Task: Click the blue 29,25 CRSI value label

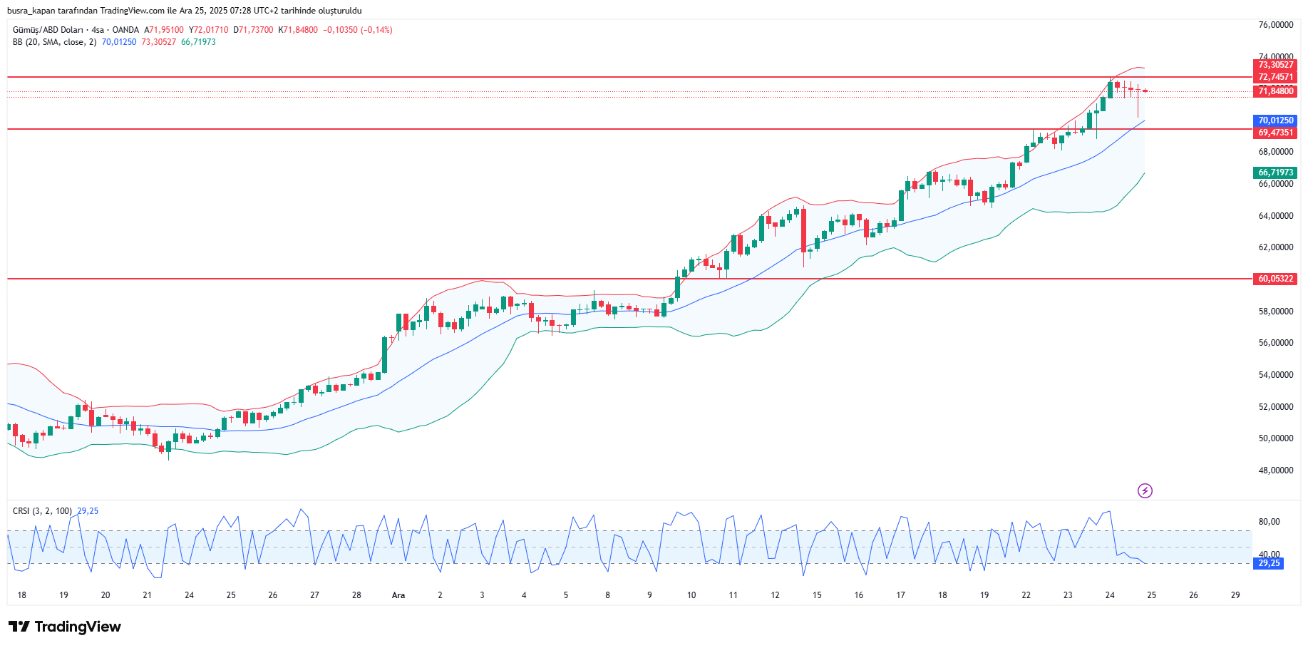Action: [1268, 563]
